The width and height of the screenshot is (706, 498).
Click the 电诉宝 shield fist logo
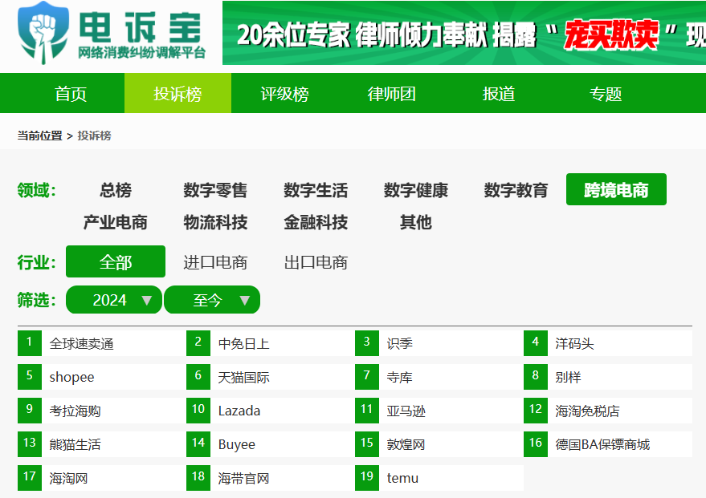[43, 33]
